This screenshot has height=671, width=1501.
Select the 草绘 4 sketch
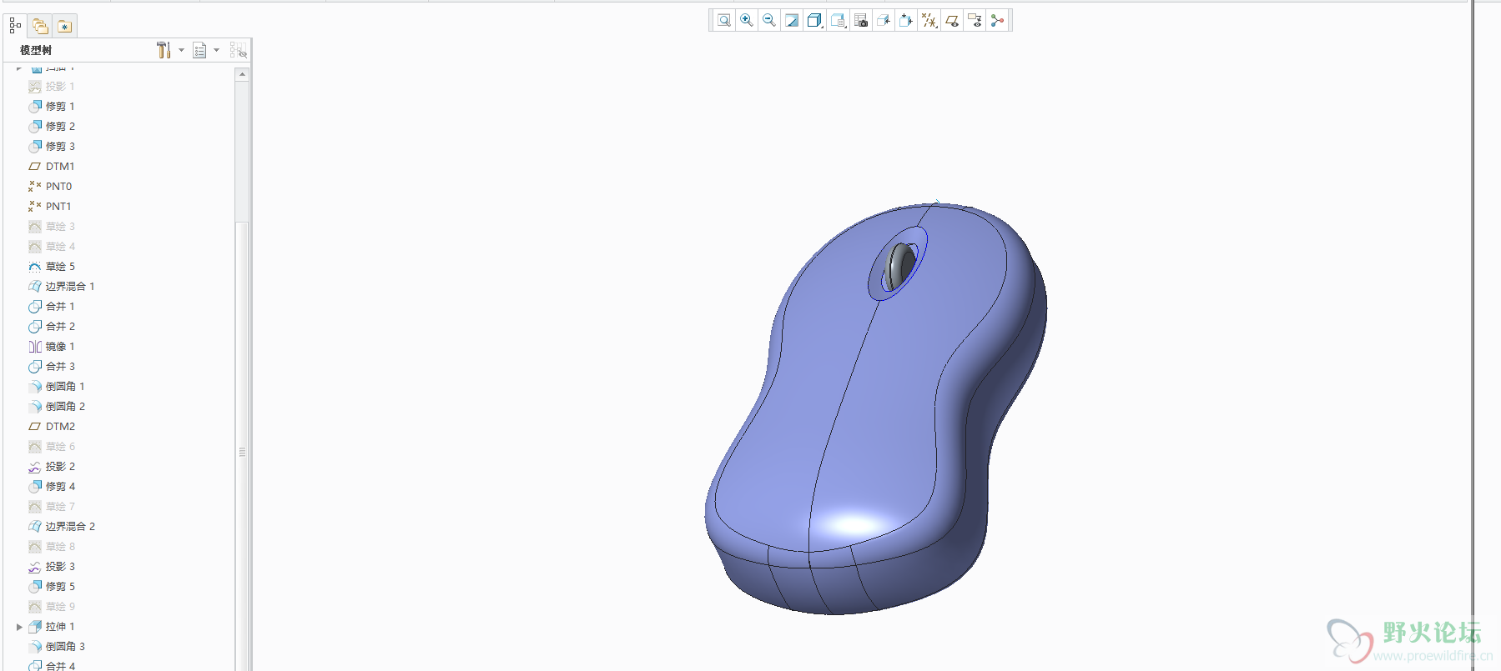51,247
